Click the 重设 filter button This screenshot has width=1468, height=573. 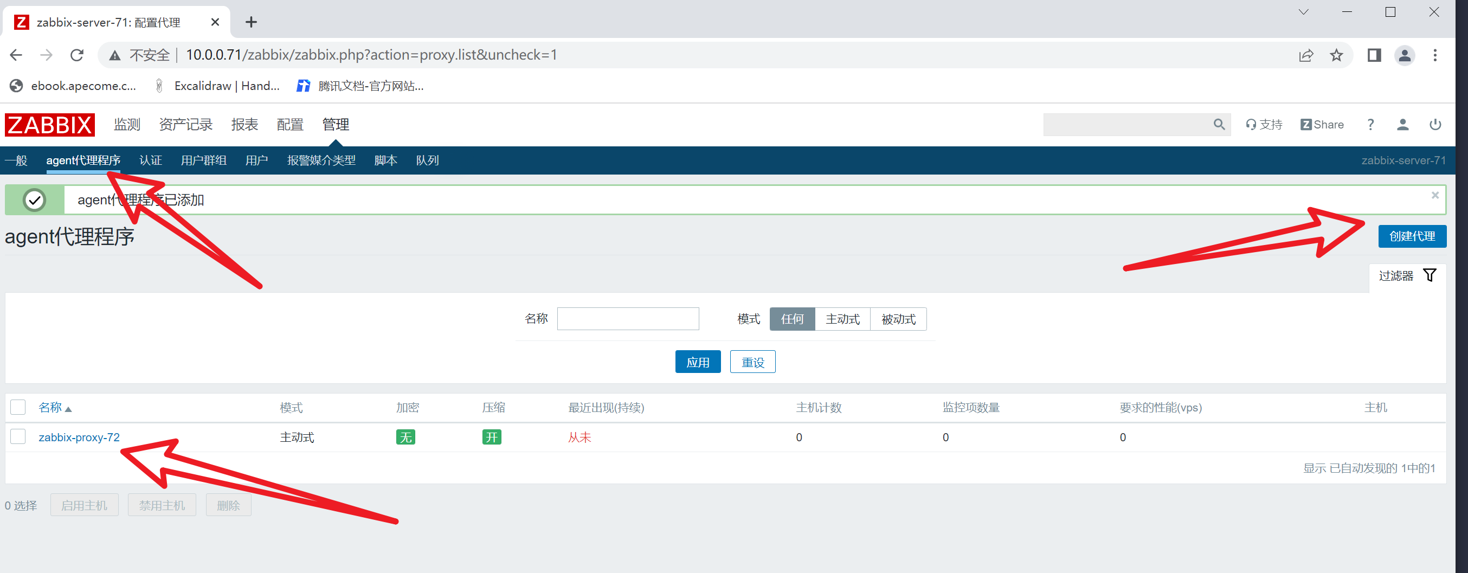click(752, 362)
